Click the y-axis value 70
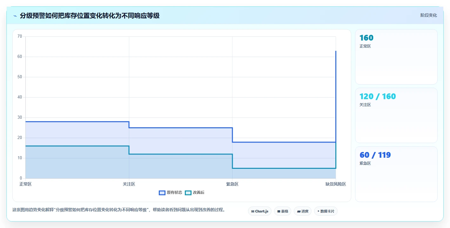The width and height of the screenshot is (450, 228). coord(20,36)
